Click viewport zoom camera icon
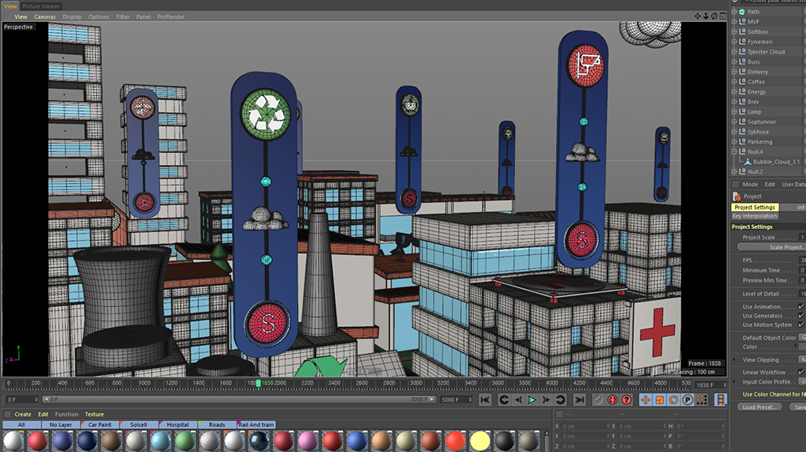The width and height of the screenshot is (806, 452). pos(706,16)
